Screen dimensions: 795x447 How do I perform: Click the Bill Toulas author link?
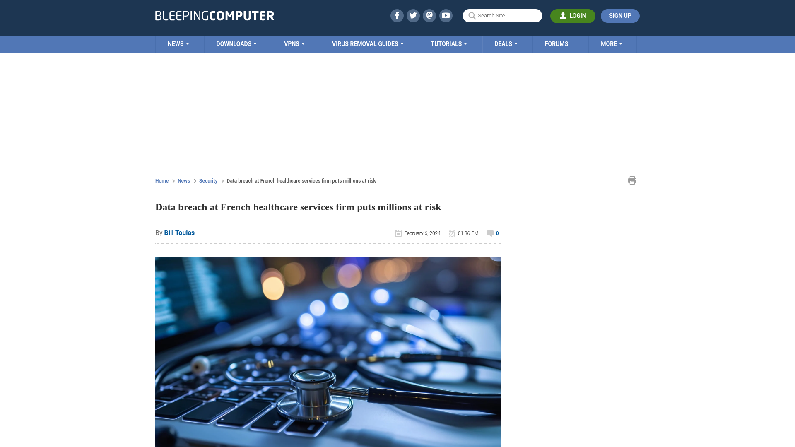[179, 233]
